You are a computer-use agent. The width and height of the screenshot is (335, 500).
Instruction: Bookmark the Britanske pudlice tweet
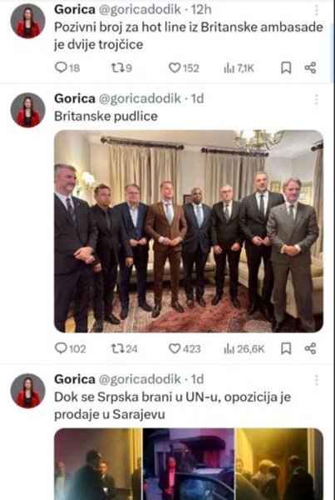(x=286, y=348)
